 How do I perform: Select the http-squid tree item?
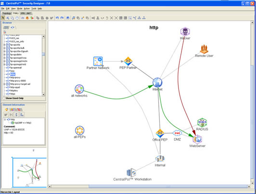[x=15, y=87]
